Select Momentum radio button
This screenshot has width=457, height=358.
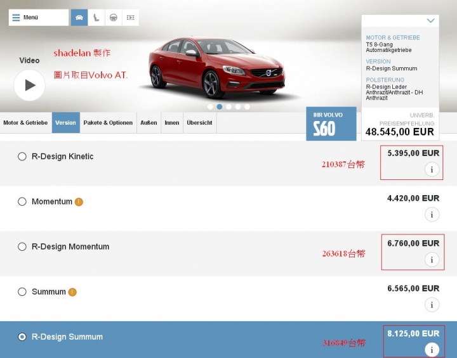pyautogui.click(x=22, y=201)
